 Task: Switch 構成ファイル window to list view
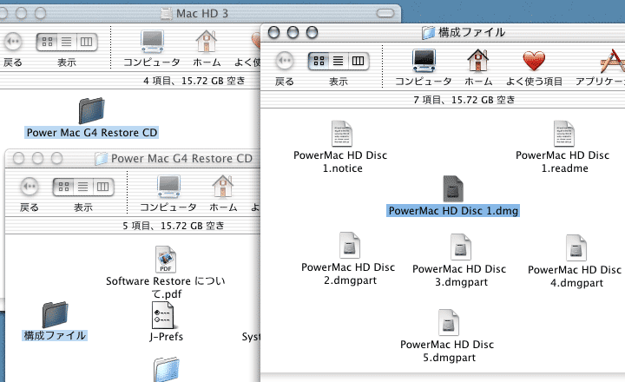tap(338, 61)
